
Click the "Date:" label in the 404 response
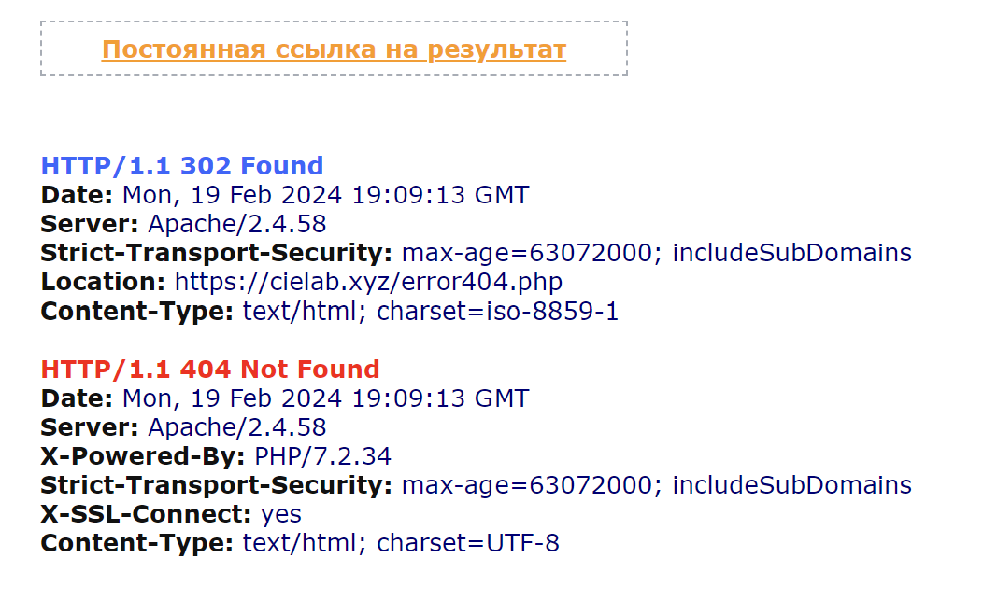(x=78, y=398)
